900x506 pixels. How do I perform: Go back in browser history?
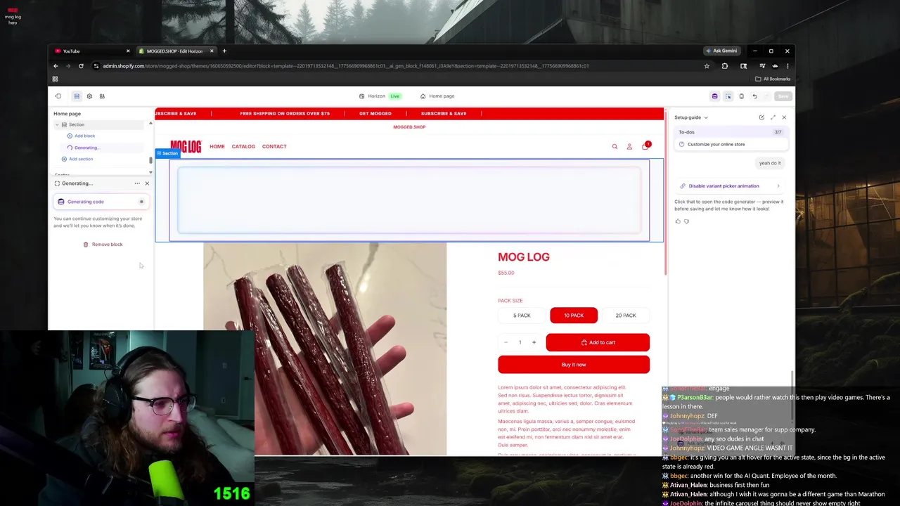click(x=56, y=66)
